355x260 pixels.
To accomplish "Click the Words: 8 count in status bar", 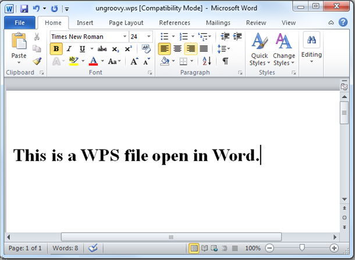I will point(65,248).
